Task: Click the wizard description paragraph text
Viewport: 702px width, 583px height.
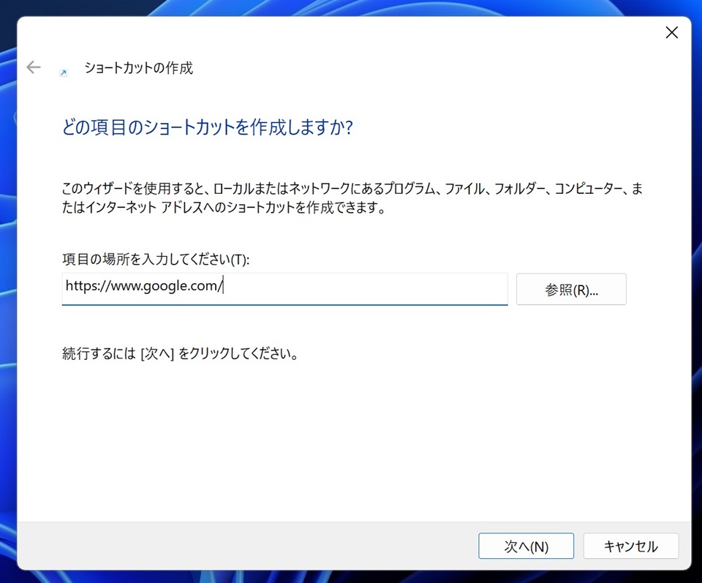Action: tap(352, 198)
